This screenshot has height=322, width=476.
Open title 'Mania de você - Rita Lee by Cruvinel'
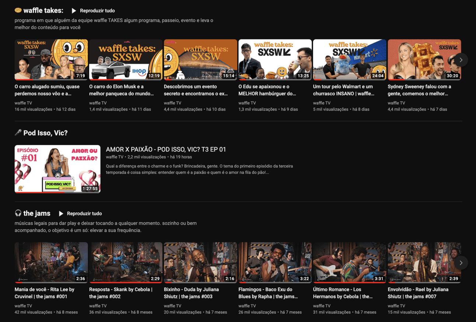(45, 293)
